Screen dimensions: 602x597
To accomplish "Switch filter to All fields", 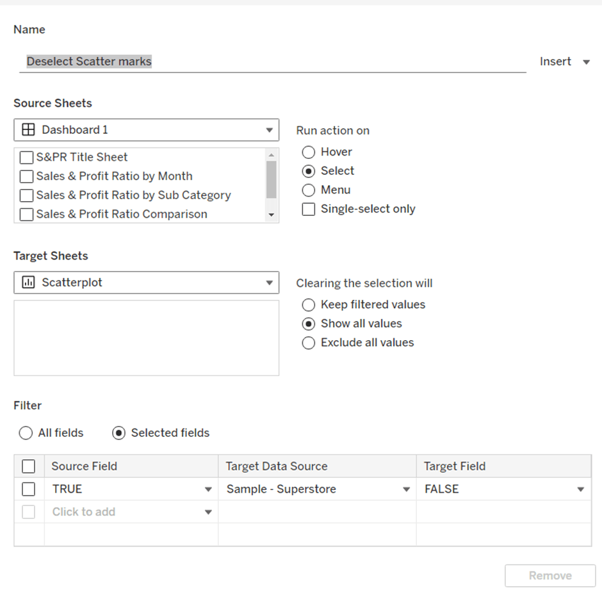I will [x=26, y=433].
